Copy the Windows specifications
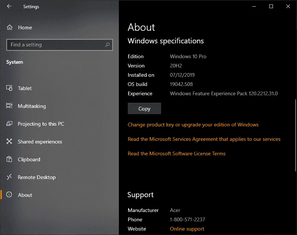 144,109
